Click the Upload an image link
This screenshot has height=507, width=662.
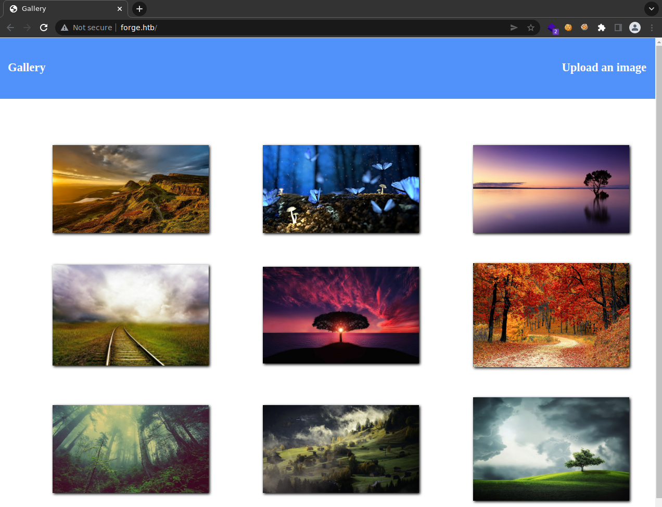(x=604, y=68)
